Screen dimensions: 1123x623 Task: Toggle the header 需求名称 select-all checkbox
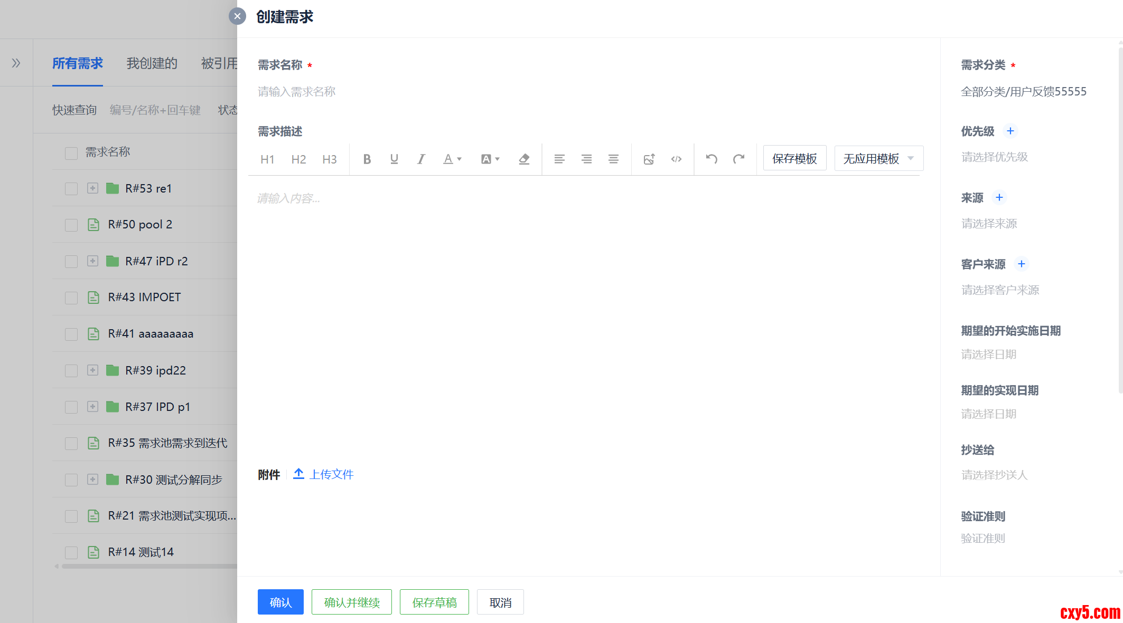(71, 153)
